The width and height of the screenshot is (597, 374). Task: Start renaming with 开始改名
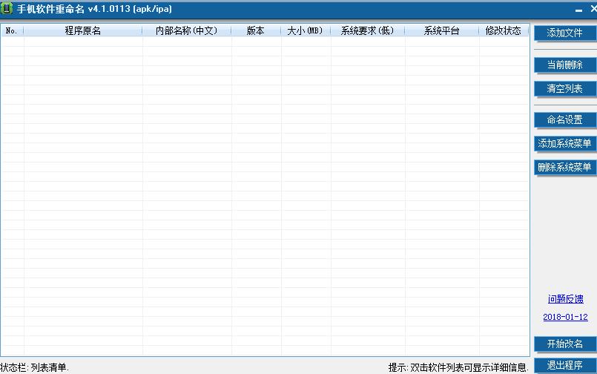click(565, 344)
